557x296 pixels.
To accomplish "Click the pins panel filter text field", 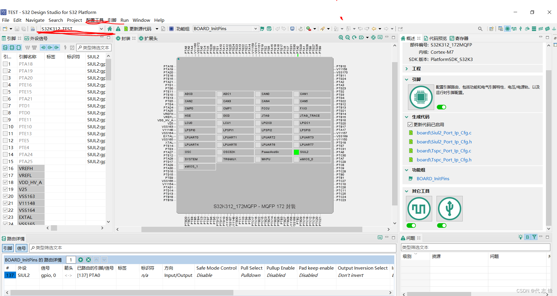I will pyautogui.click(x=94, y=48).
